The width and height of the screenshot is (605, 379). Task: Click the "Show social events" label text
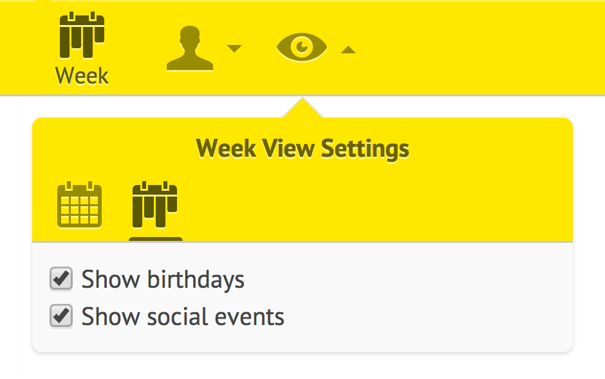tap(183, 317)
